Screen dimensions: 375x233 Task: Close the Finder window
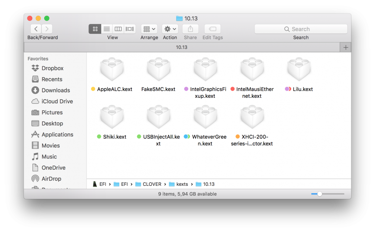point(30,18)
